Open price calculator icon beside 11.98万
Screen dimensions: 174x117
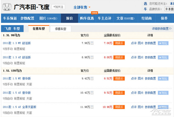pos(92,107)
